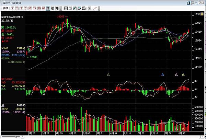This screenshot has width=206, height=139.
Task: Click the yellow lock icon on price axis
Action: (x=203, y=14)
